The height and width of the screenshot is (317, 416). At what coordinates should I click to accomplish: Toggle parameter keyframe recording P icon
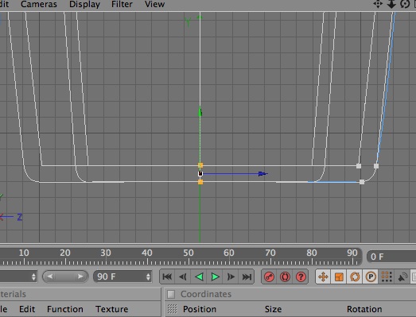click(371, 277)
